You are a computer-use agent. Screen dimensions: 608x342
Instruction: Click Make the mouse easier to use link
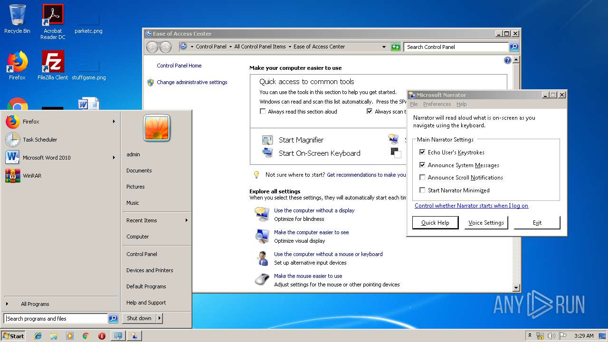308,276
